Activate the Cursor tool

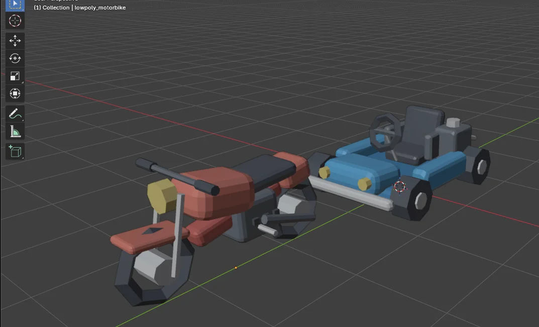point(15,21)
